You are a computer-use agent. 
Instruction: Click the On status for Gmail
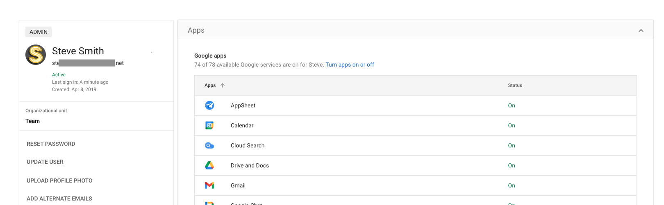pyautogui.click(x=512, y=185)
